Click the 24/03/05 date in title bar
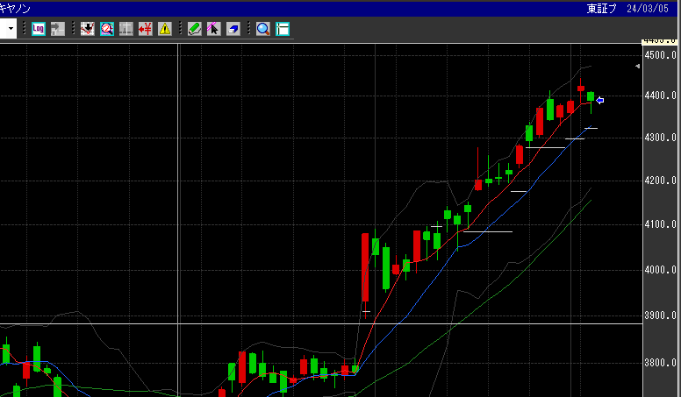 [653, 8]
